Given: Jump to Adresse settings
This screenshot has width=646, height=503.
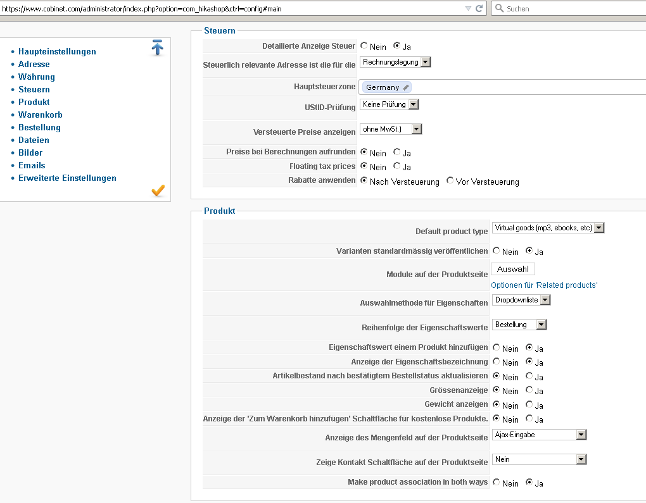Looking at the screenshot, I should tap(34, 64).
